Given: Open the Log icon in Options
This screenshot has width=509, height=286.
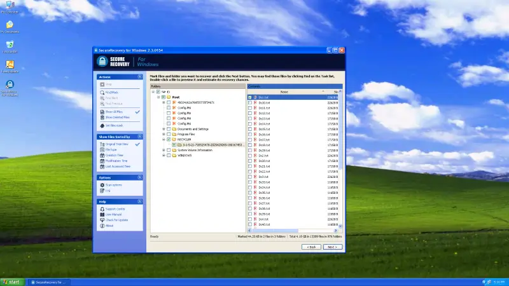Looking at the screenshot, I should click(102, 191).
